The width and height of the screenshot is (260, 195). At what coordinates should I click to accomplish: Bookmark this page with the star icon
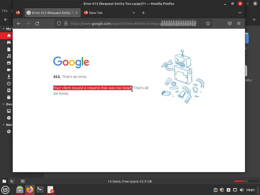pos(208,24)
